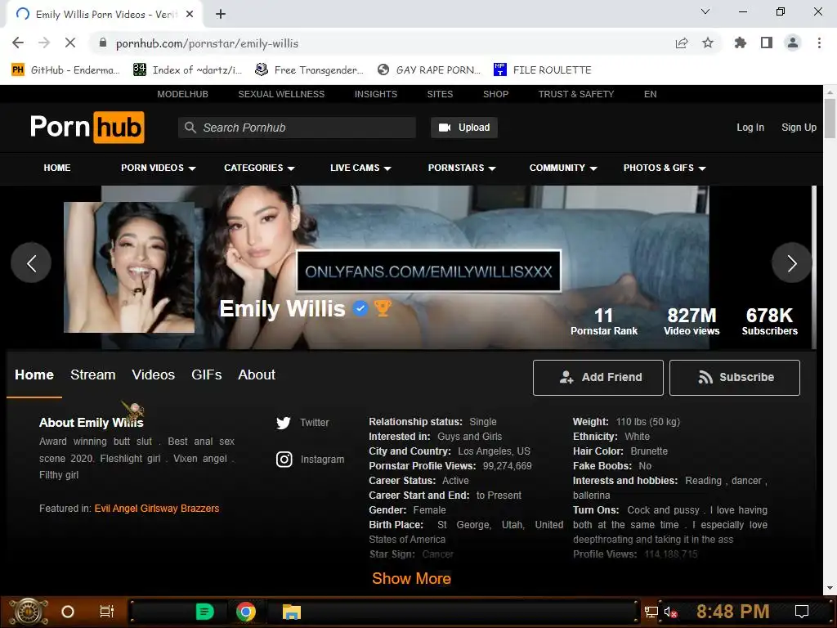Select the Home profile tab

34,375
